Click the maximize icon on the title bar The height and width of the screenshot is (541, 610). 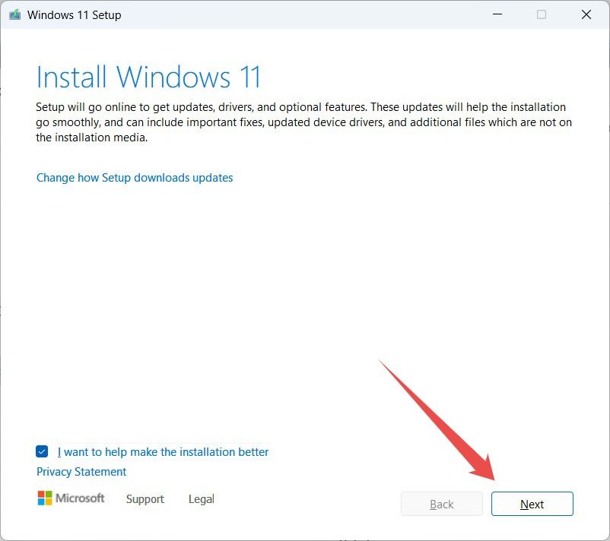(541, 14)
